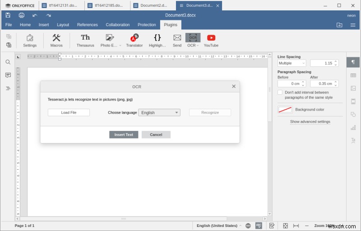Screen dimensions: 361x231
Task: Open the Choose language dropdown
Action: tap(159, 112)
